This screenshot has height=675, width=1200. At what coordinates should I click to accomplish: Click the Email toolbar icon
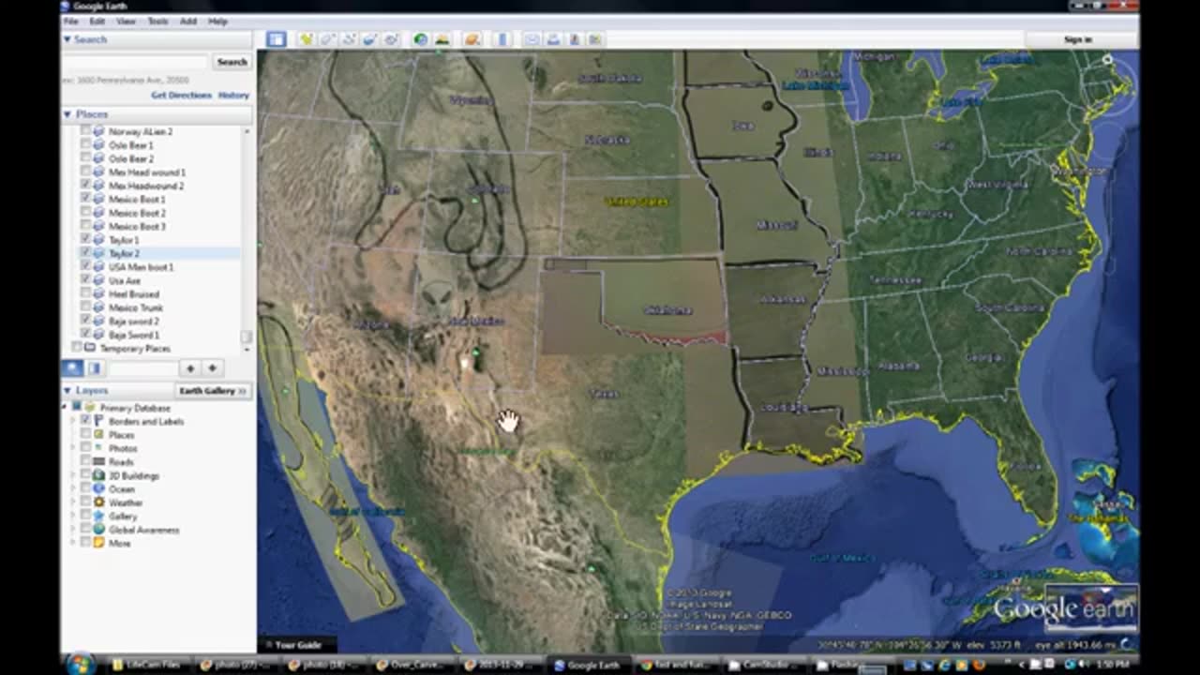(532, 39)
